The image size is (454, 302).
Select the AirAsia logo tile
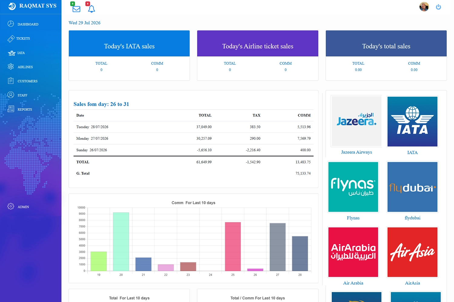[413, 252]
